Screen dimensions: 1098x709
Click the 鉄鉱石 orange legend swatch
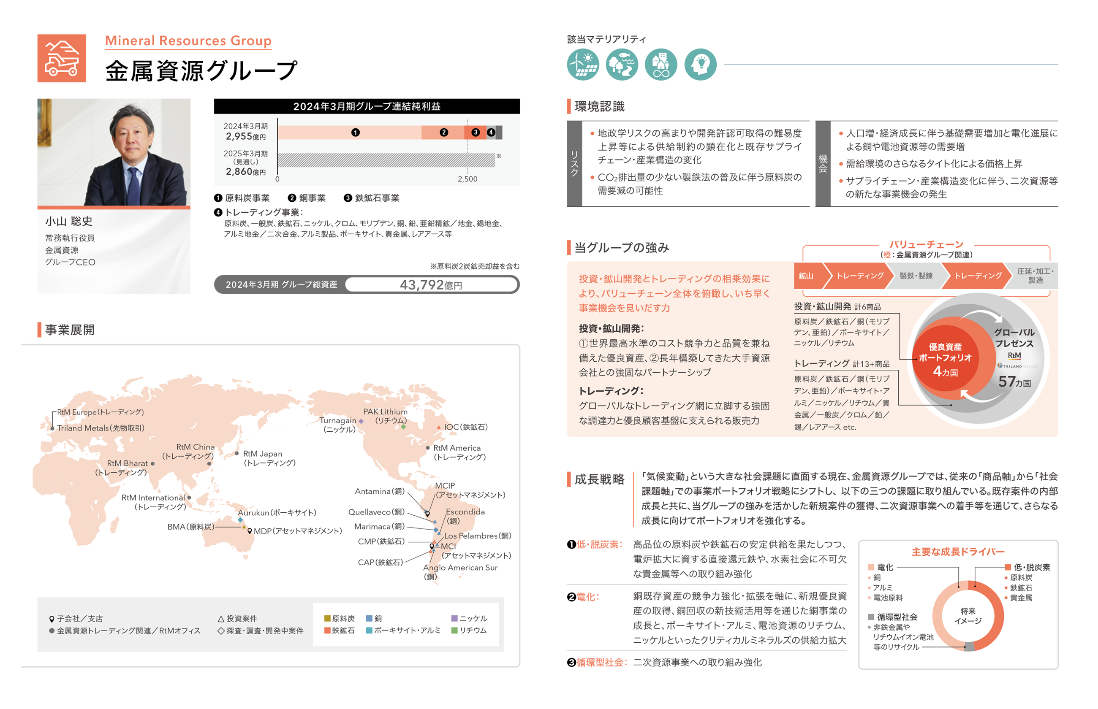pyautogui.click(x=327, y=630)
